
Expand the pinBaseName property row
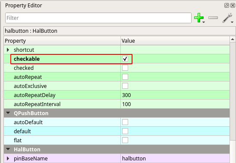8,158
